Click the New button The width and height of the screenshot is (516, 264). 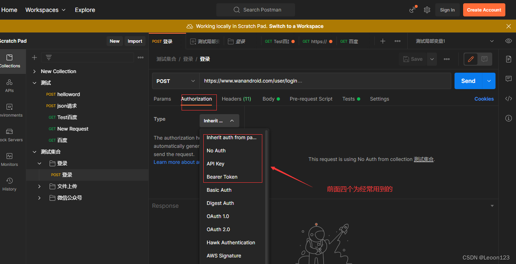point(115,41)
